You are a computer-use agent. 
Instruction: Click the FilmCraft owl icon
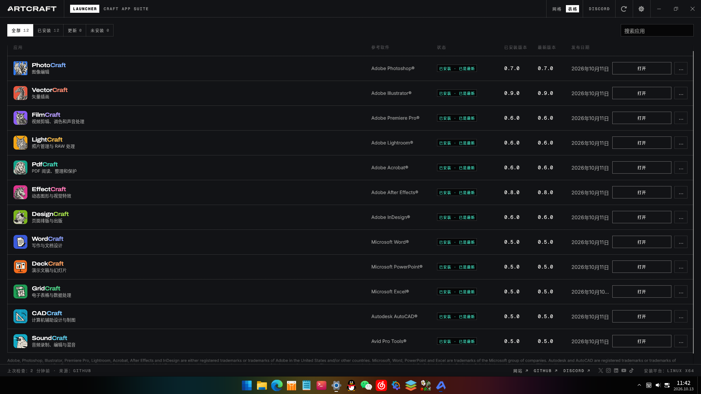pyautogui.click(x=20, y=118)
